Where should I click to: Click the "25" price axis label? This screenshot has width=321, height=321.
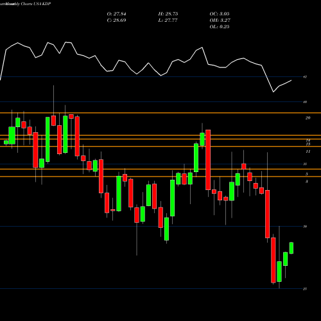[x=305, y=289]
